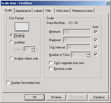Decrease Indent percentage using down arrow

click(x=33, y=51)
